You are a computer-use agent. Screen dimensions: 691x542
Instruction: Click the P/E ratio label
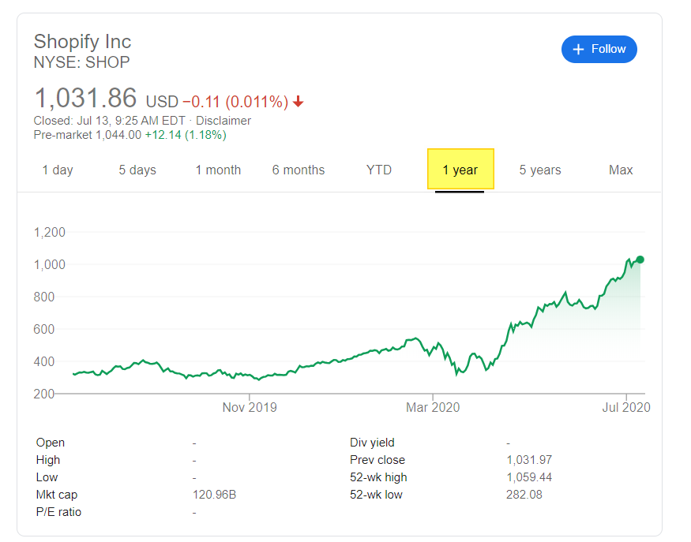(x=58, y=512)
